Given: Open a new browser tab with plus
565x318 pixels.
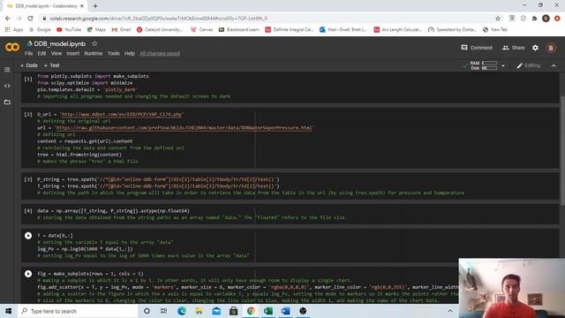Looking at the screenshot, I should click(95, 6).
